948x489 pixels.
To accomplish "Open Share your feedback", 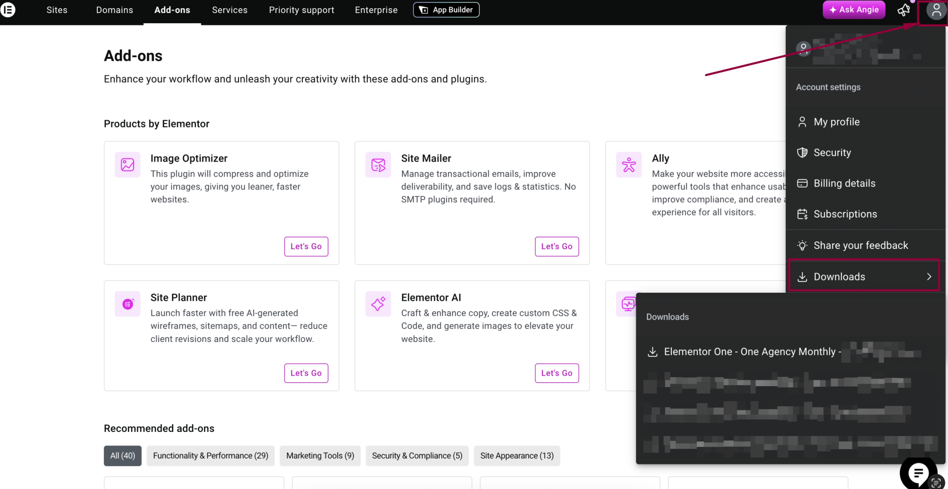I will pos(865,245).
